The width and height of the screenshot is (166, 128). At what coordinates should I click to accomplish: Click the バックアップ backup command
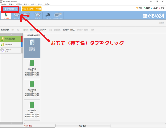42,30
